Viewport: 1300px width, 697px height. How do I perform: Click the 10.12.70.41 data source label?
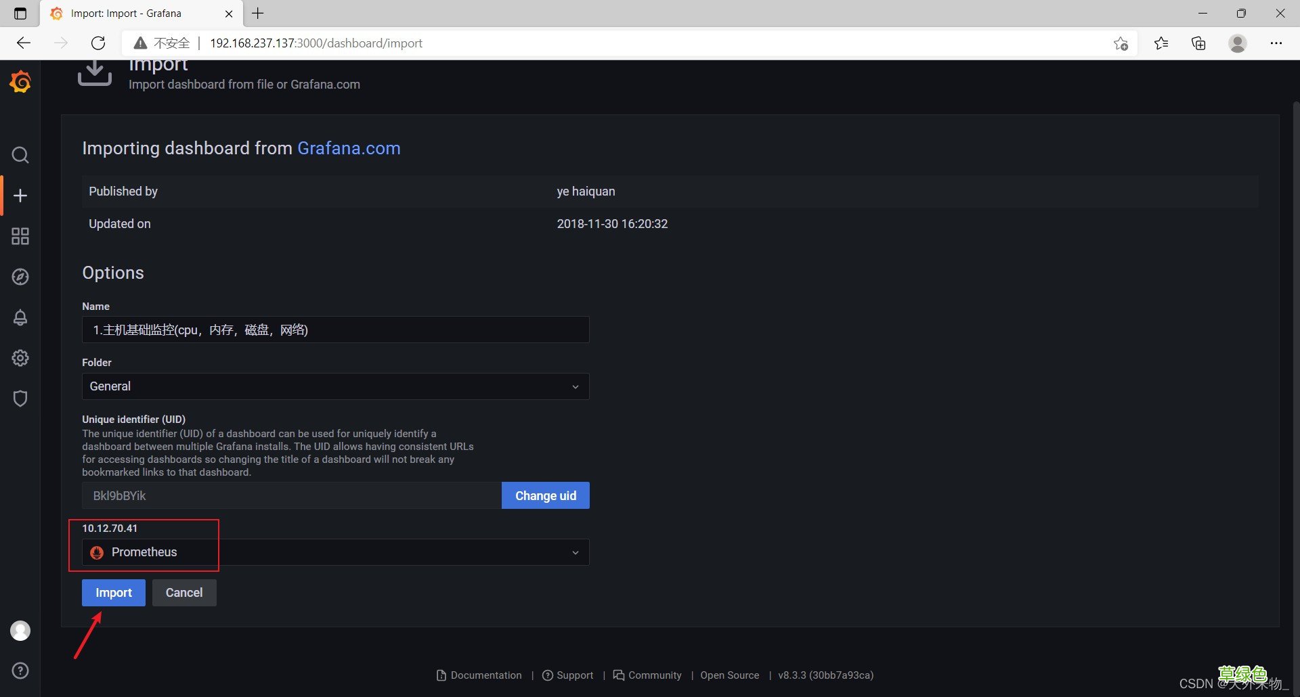[x=110, y=529]
